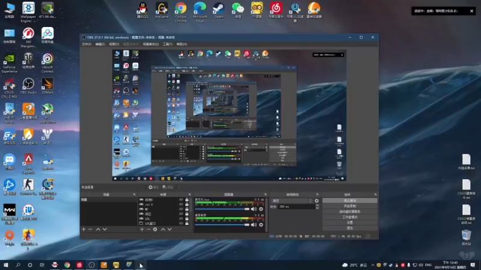Screen dimensions: 481x270
Task: Undock the 场景 panel with header icon
Action: point(134,194)
